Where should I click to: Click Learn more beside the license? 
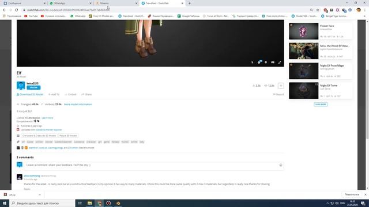(47, 118)
